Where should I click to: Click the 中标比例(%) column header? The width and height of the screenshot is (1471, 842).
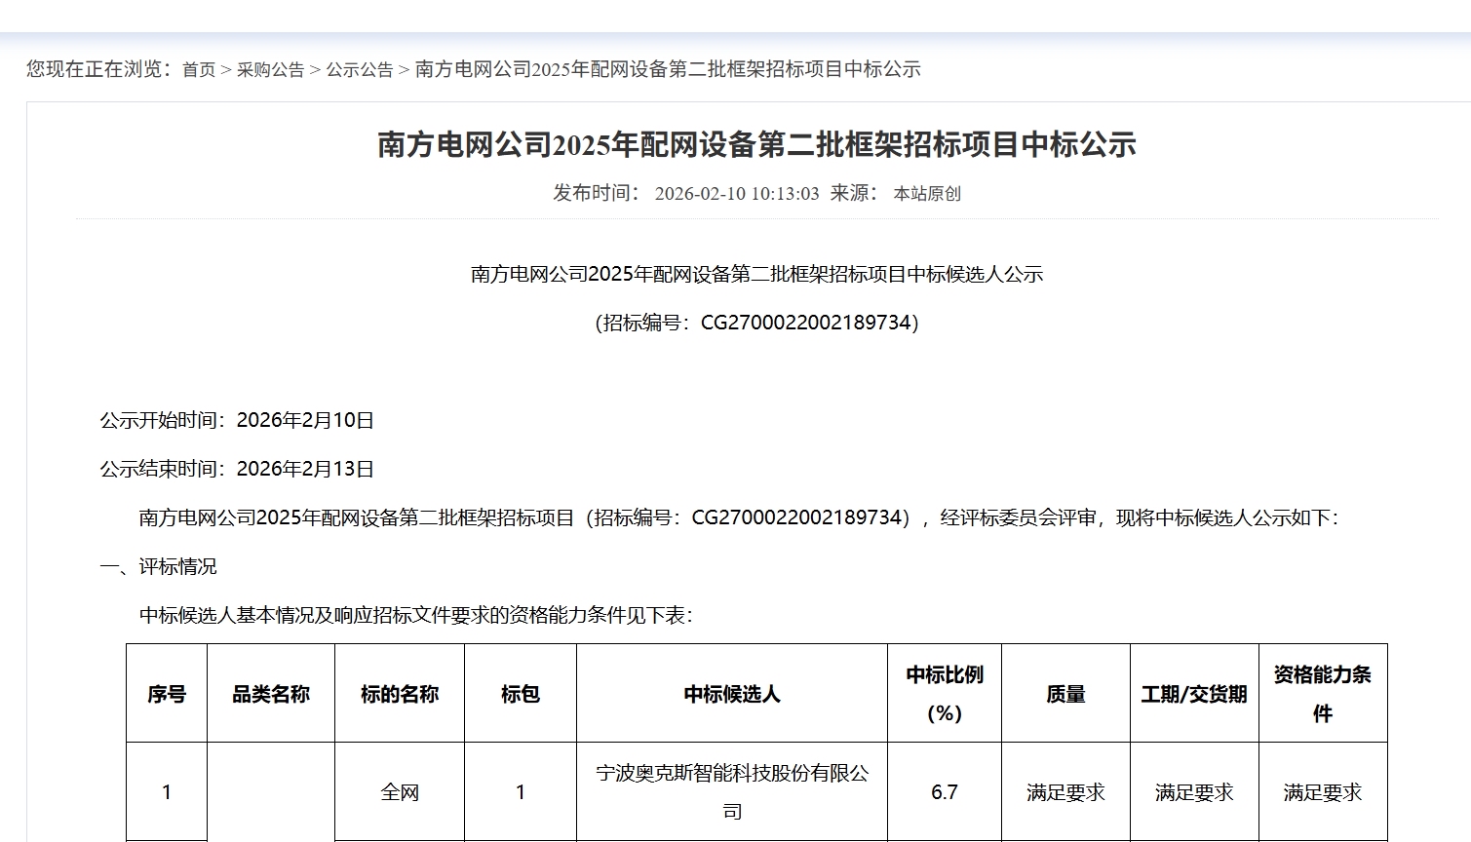tap(945, 694)
